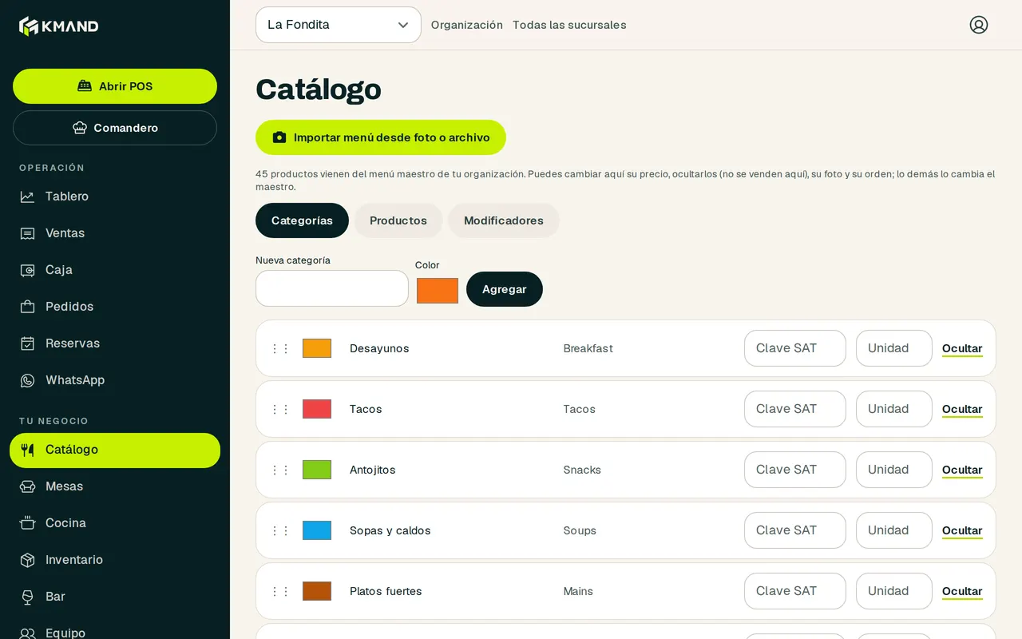Hide the Antojitos category

962,470
